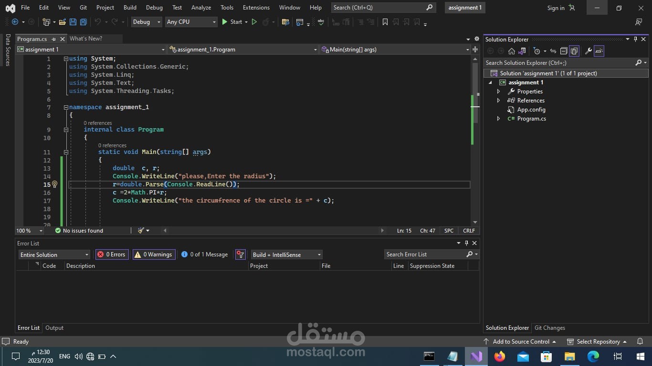Click the Sign in link
Image resolution: width=652 pixels, height=366 pixels.
pos(555,8)
